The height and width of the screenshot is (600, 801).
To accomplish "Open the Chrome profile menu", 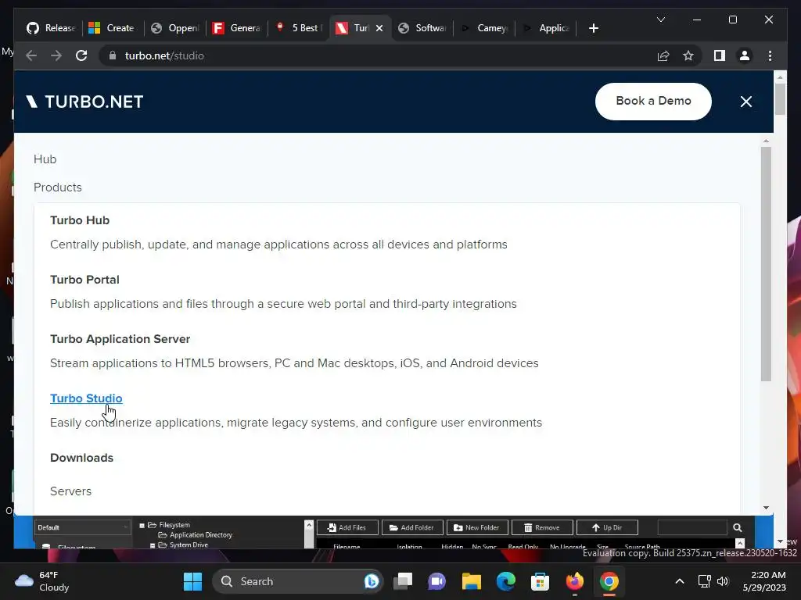I will click(745, 55).
